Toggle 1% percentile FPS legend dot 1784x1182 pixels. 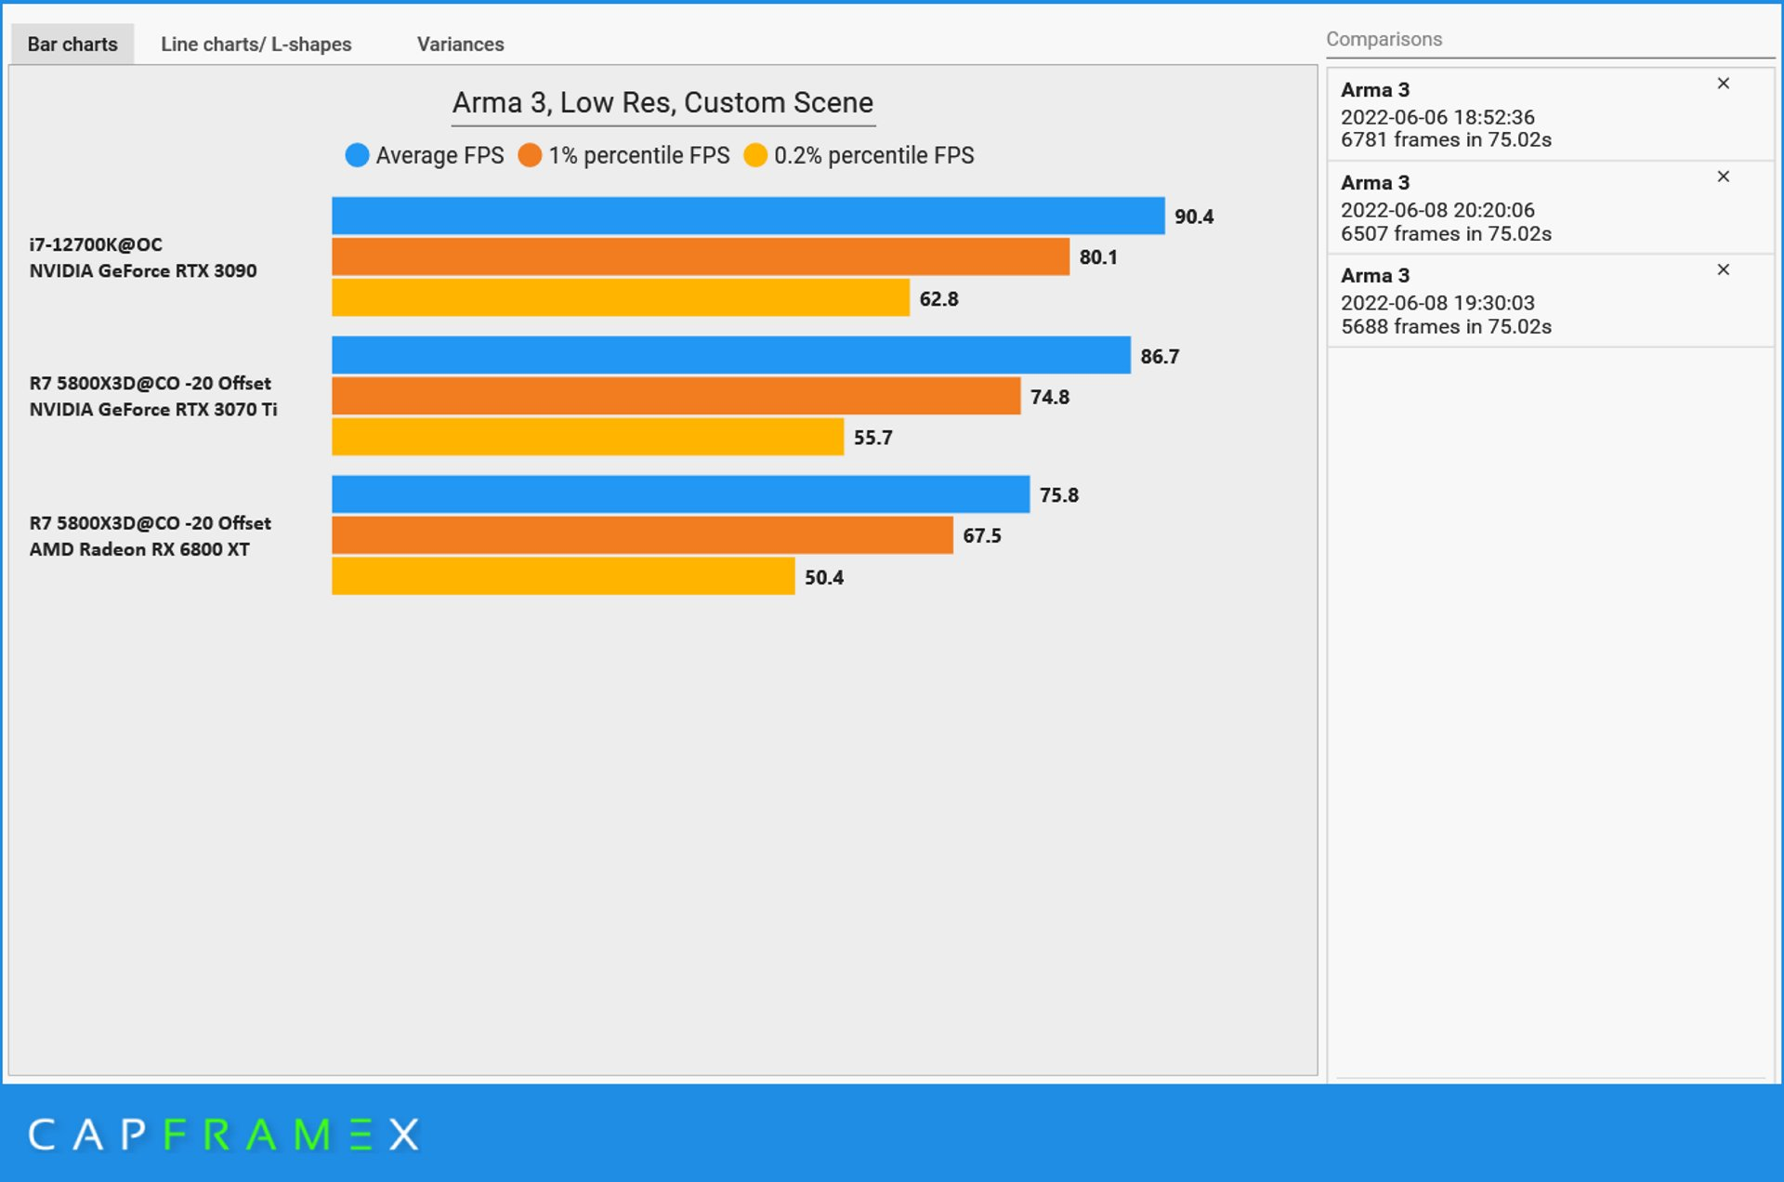[x=530, y=155]
